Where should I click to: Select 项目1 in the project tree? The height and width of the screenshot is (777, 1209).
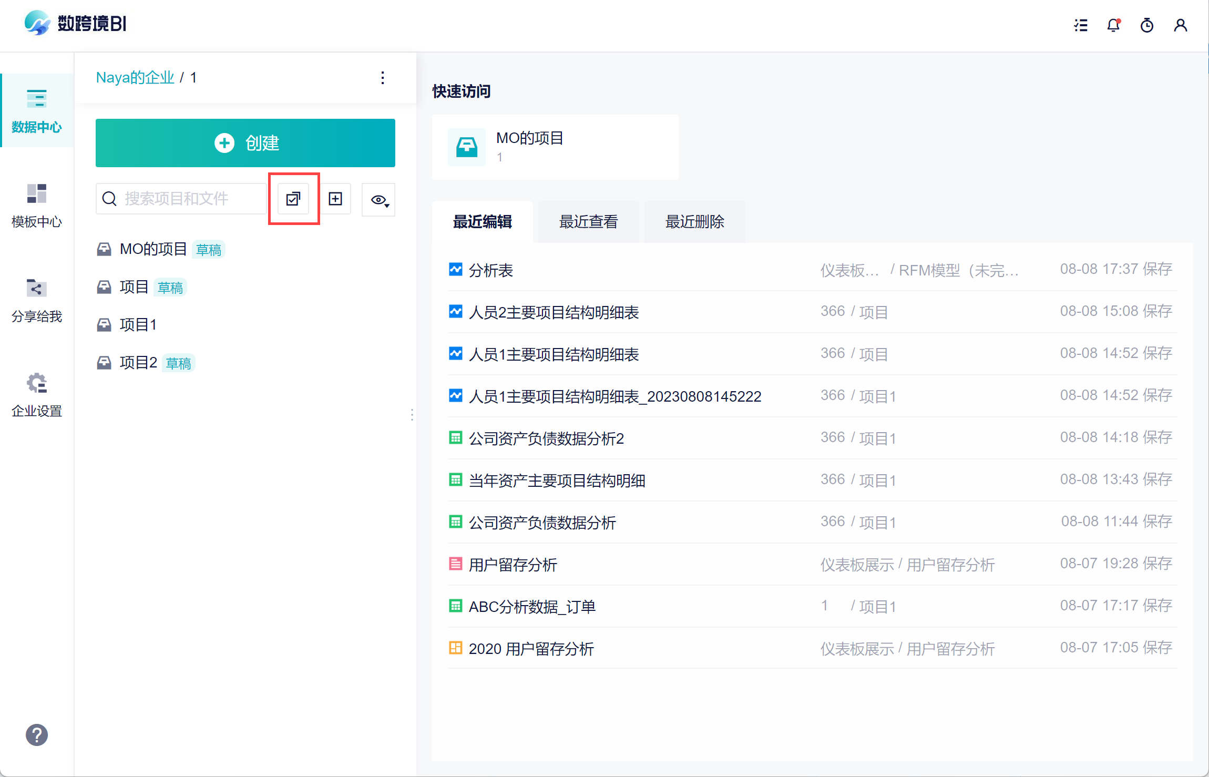click(x=138, y=325)
